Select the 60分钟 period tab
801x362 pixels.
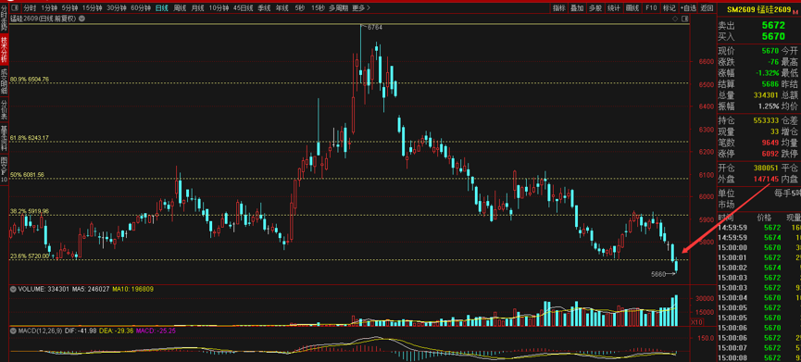coord(141,7)
